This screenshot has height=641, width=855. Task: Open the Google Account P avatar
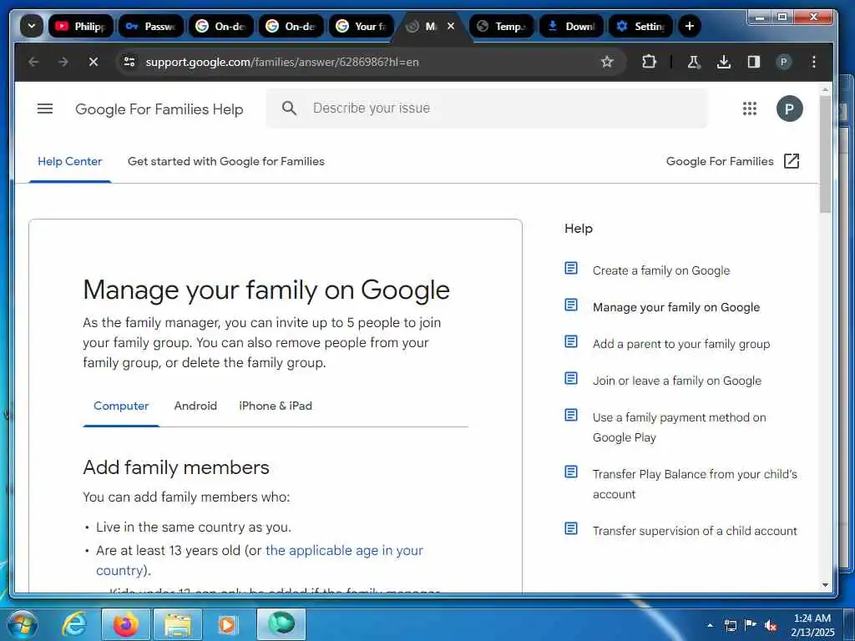(x=789, y=109)
